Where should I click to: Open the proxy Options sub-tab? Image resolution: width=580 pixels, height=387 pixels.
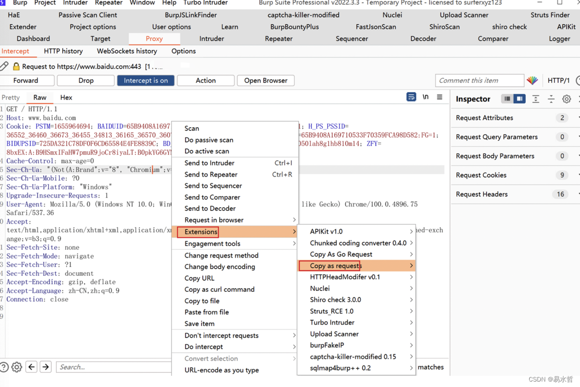pos(184,51)
